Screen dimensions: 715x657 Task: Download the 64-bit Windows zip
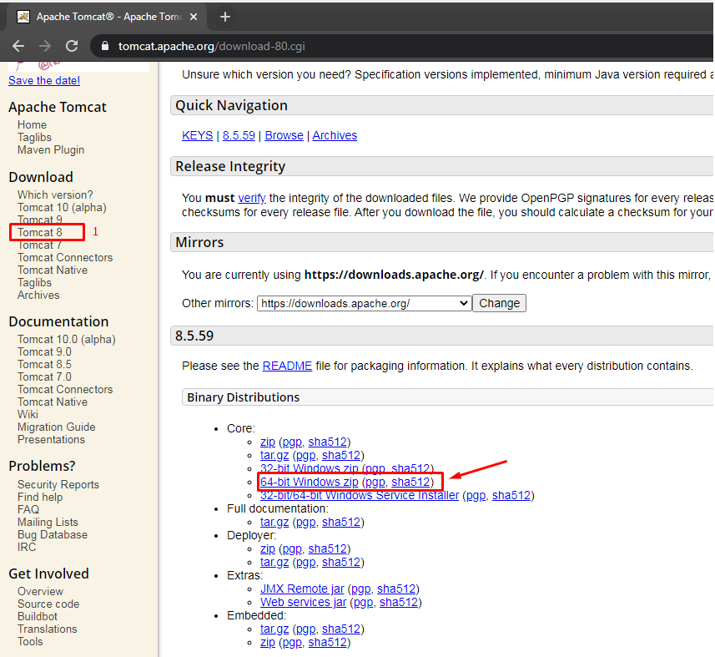click(309, 482)
